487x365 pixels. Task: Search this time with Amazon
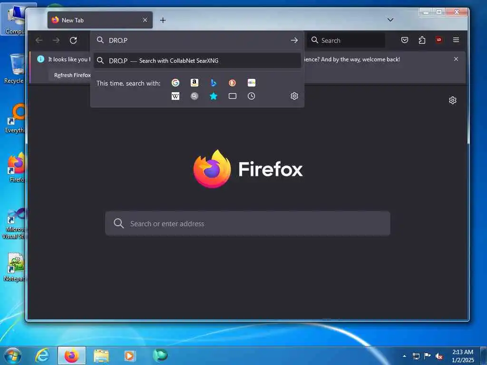pyautogui.click(x=195, y=83)
